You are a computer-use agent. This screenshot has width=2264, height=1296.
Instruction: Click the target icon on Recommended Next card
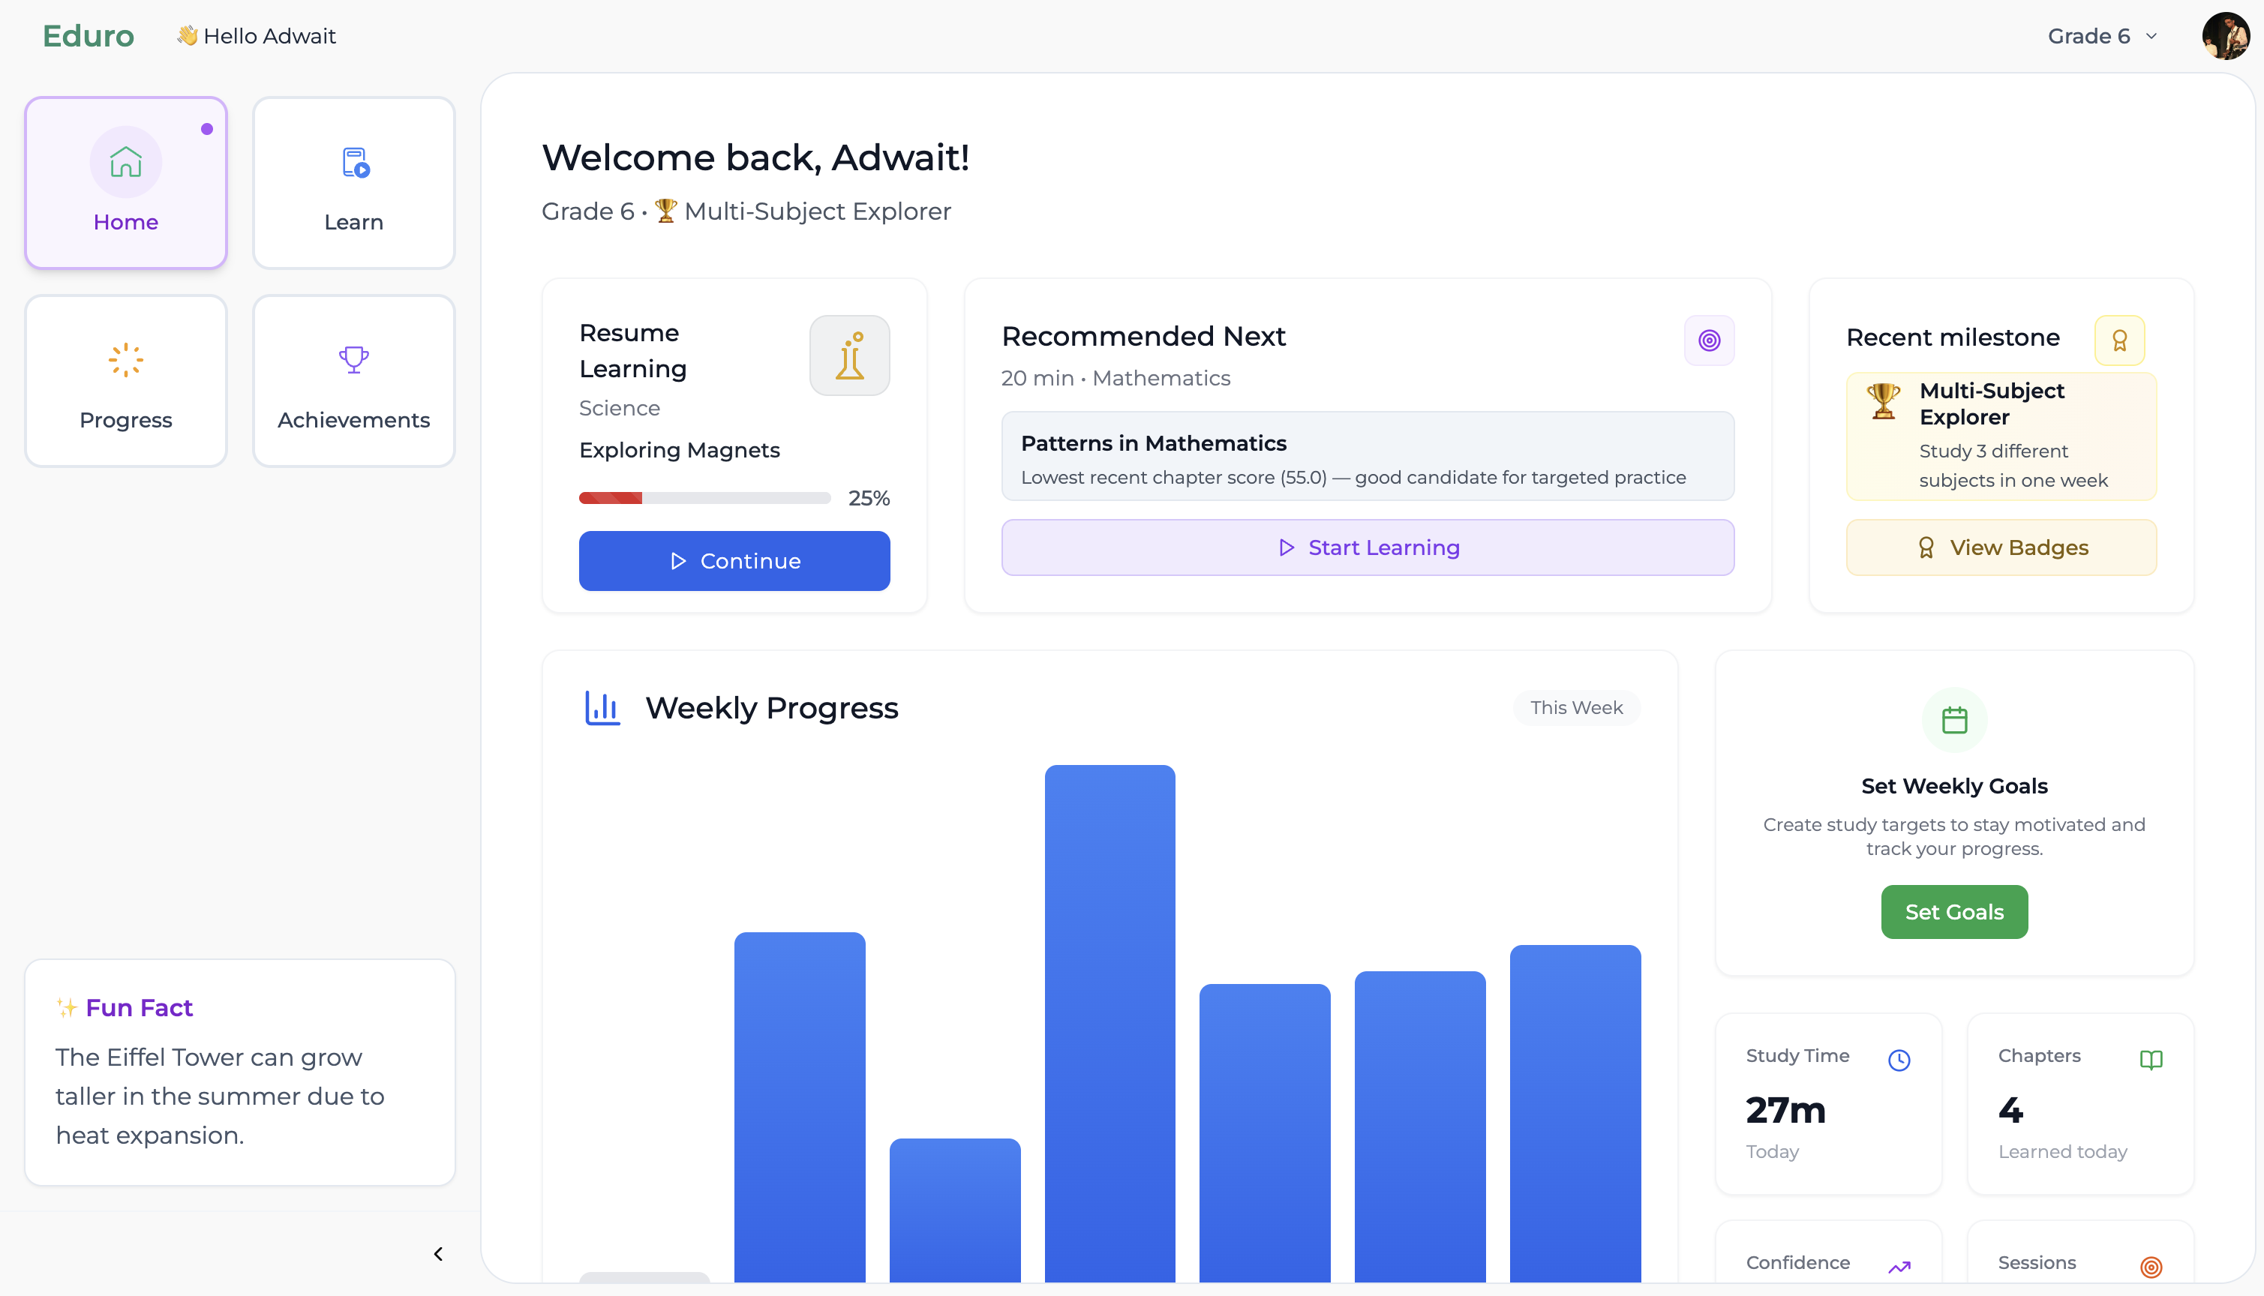pos(1708,340)
